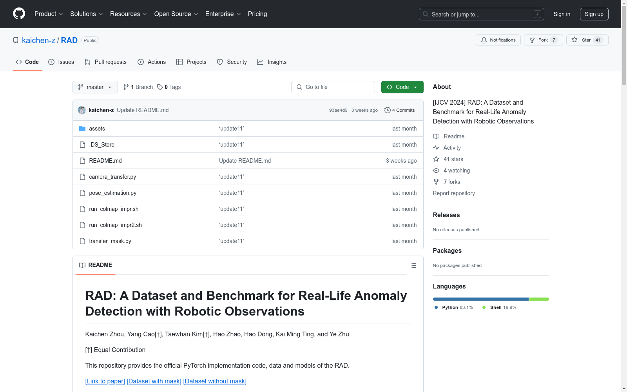This screenshot has height=392, width=627.
Task: Fork this repository
Action: tap(543, 40)
